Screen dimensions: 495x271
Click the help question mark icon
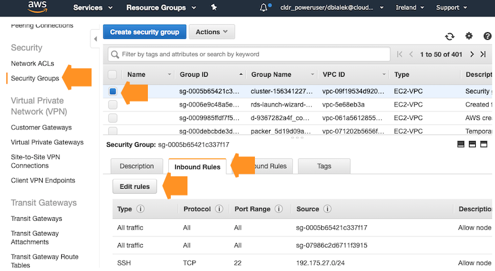[486, 37]
